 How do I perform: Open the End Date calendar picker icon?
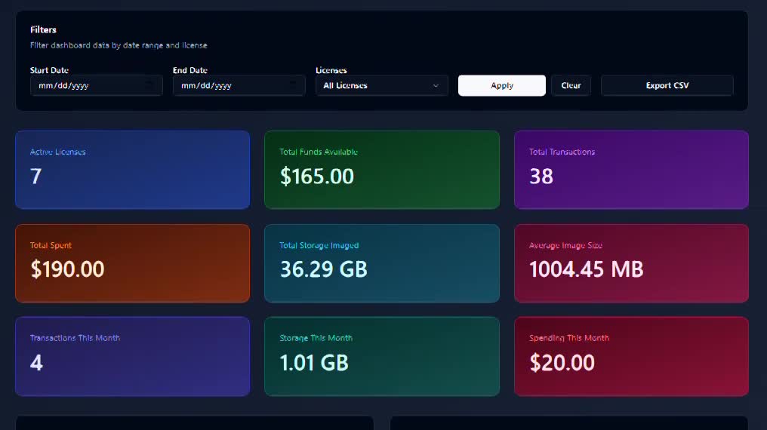292,85
